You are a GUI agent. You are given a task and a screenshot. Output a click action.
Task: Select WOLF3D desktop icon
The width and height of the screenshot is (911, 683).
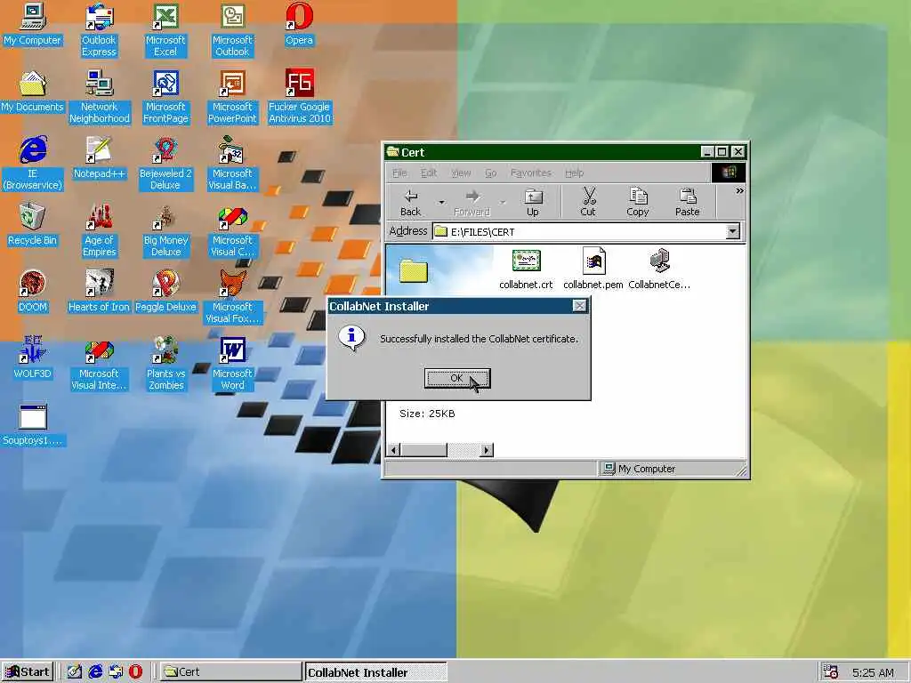[x=33, y=358]
